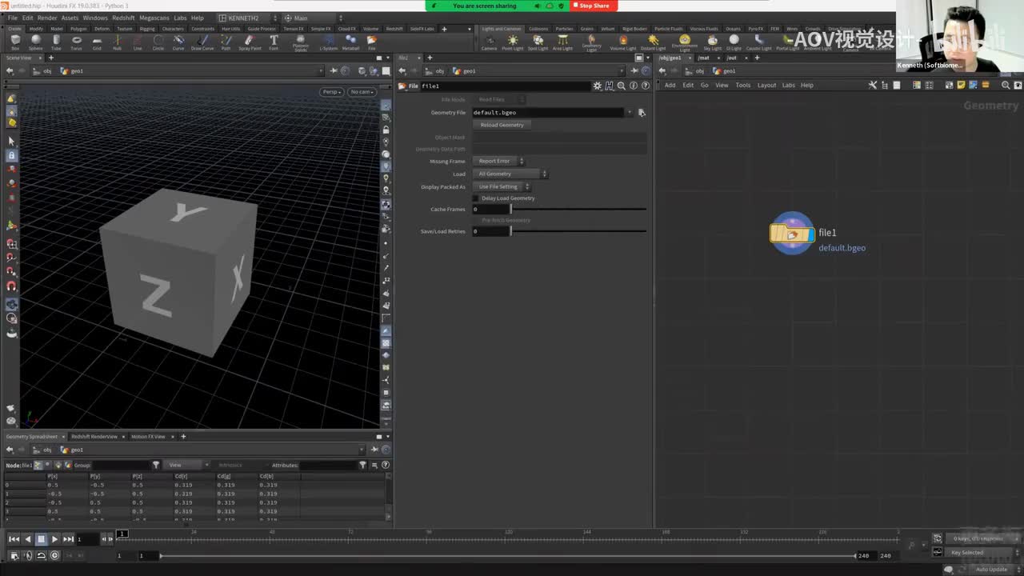Select the Metaball shelf tool

coord(350,42)
